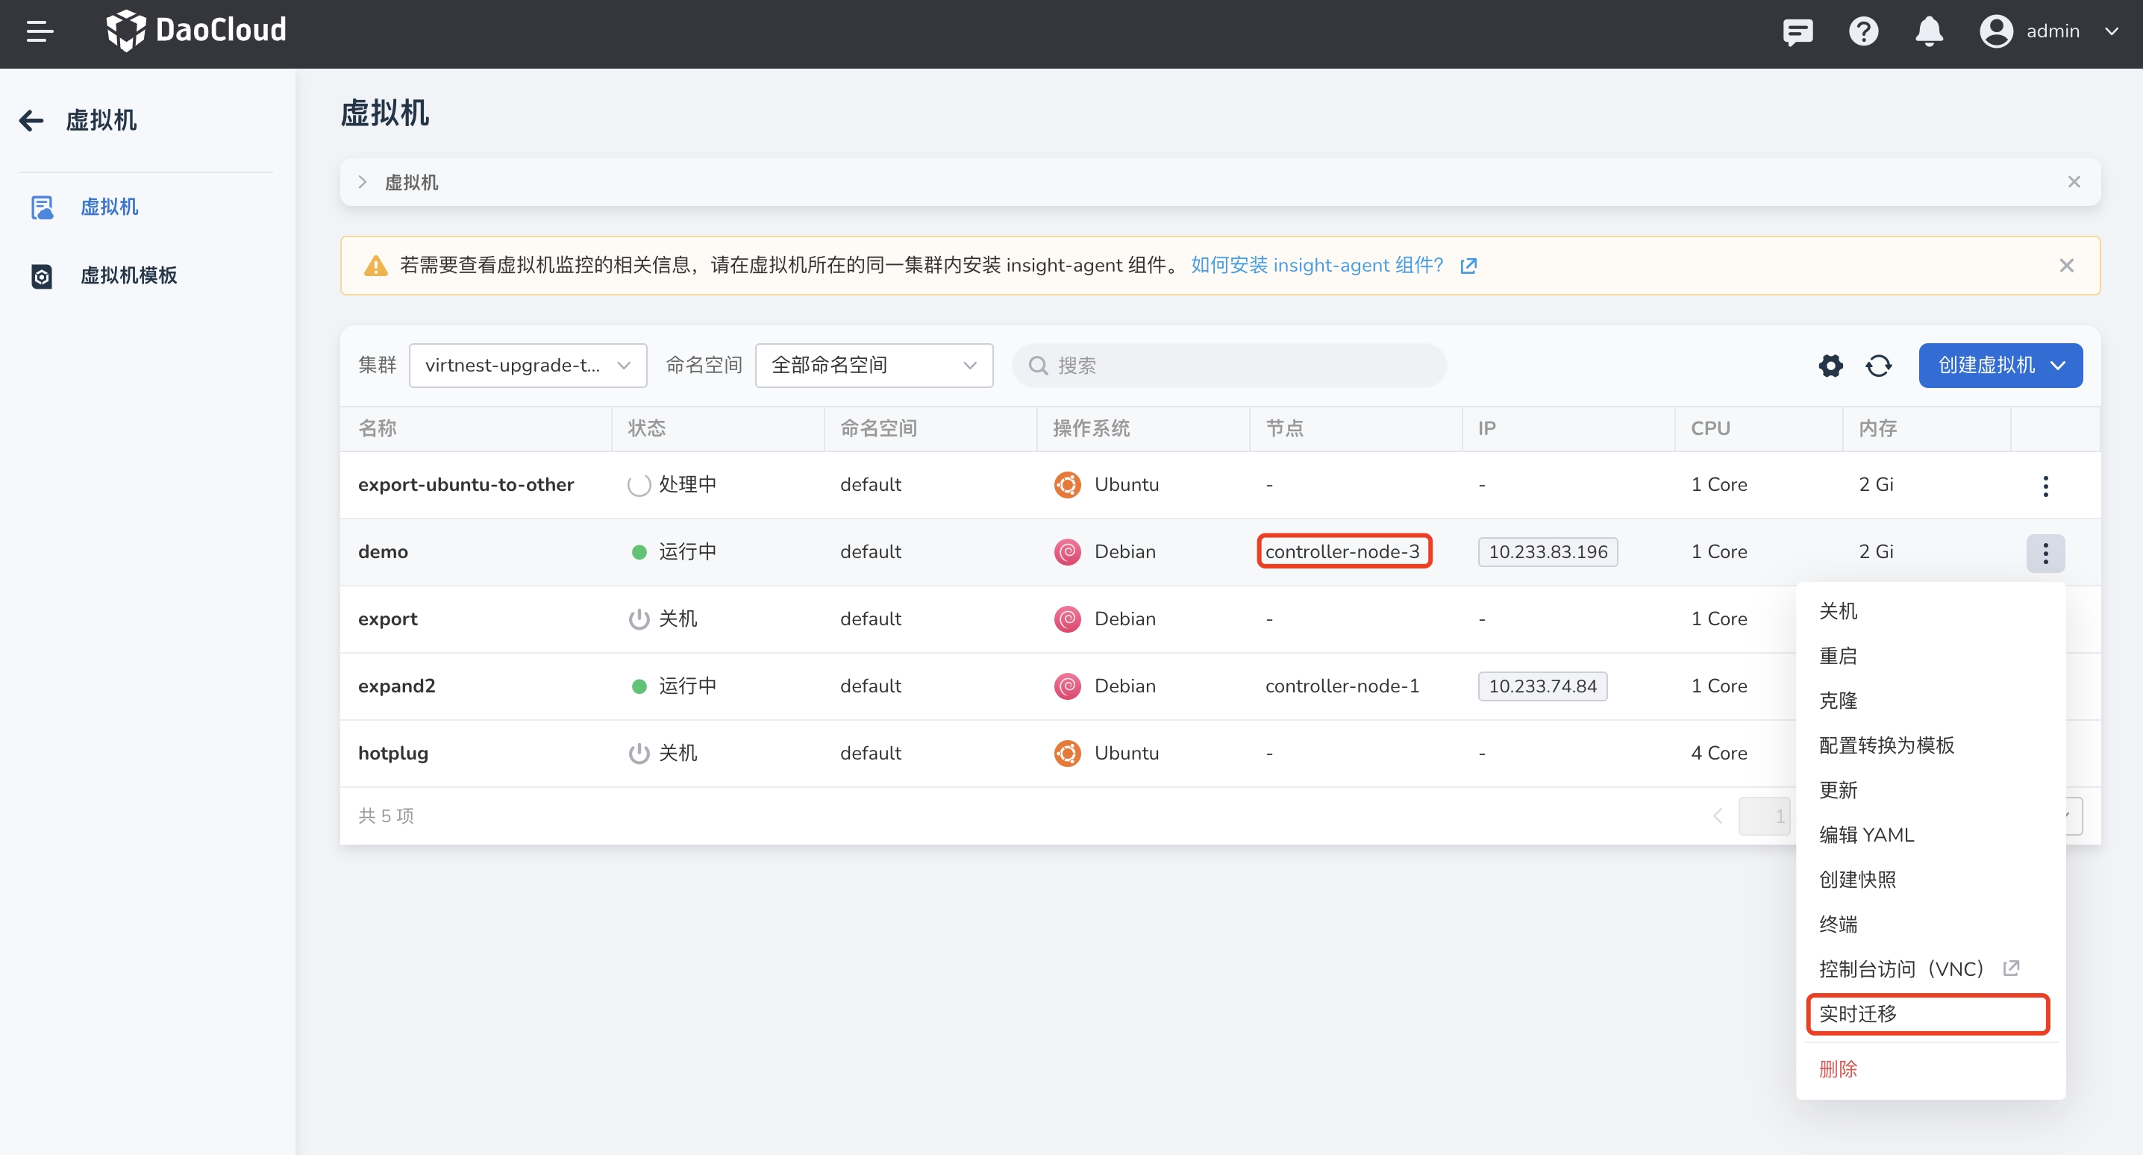The height and width of the screenshot is (1155, 2143).
Task: Select 删除 in the context menu
Action: pyautogui.click(x=1838, y=1069)
